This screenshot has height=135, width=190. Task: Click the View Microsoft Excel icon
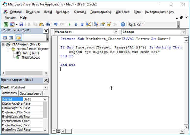[x=6, y=24]
